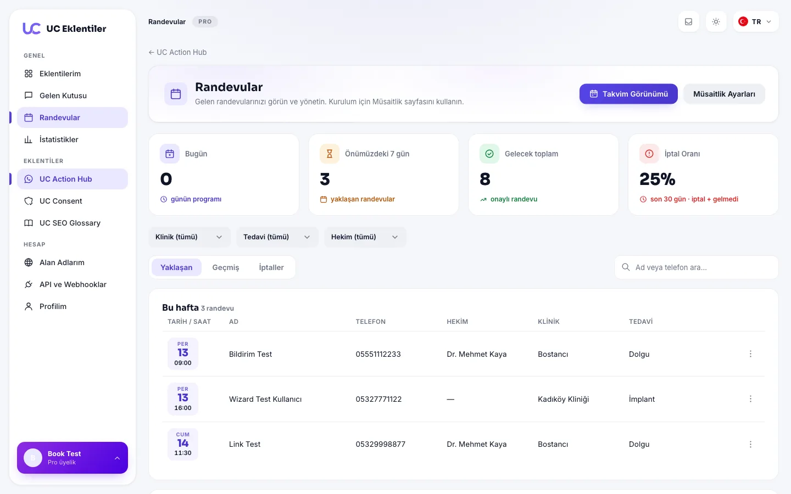This screenshot has width=791, height=494.
Task: Click the API ve Webhooklar plug icon
Action: [x=29, y=284]
